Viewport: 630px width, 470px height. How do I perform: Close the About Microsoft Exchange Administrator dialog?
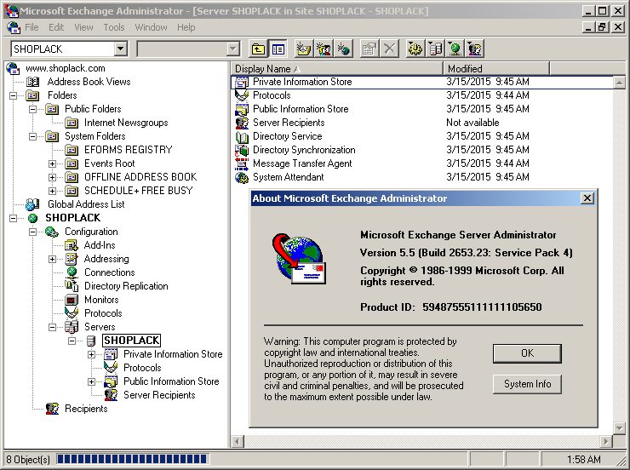coord(587,198)
